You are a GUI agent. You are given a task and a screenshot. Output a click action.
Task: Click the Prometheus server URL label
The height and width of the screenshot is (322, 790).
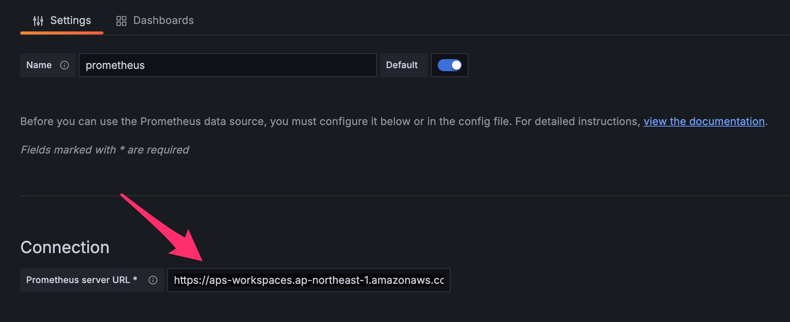(78, 280)
